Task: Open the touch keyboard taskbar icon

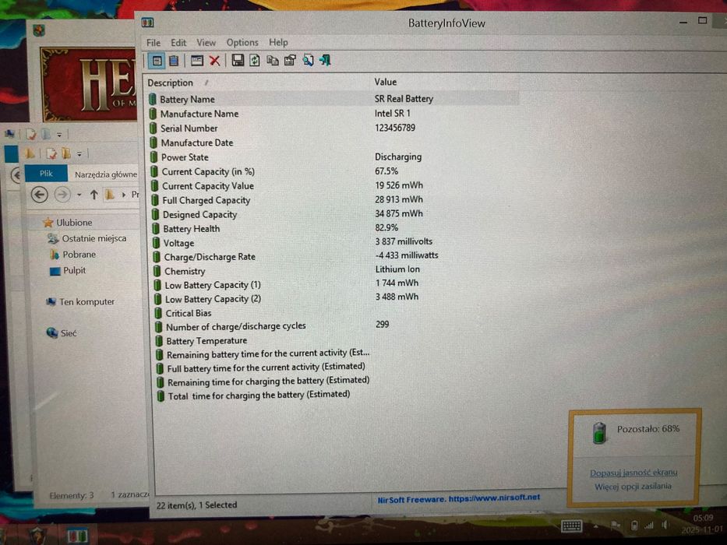Action: tap(571, 526)
